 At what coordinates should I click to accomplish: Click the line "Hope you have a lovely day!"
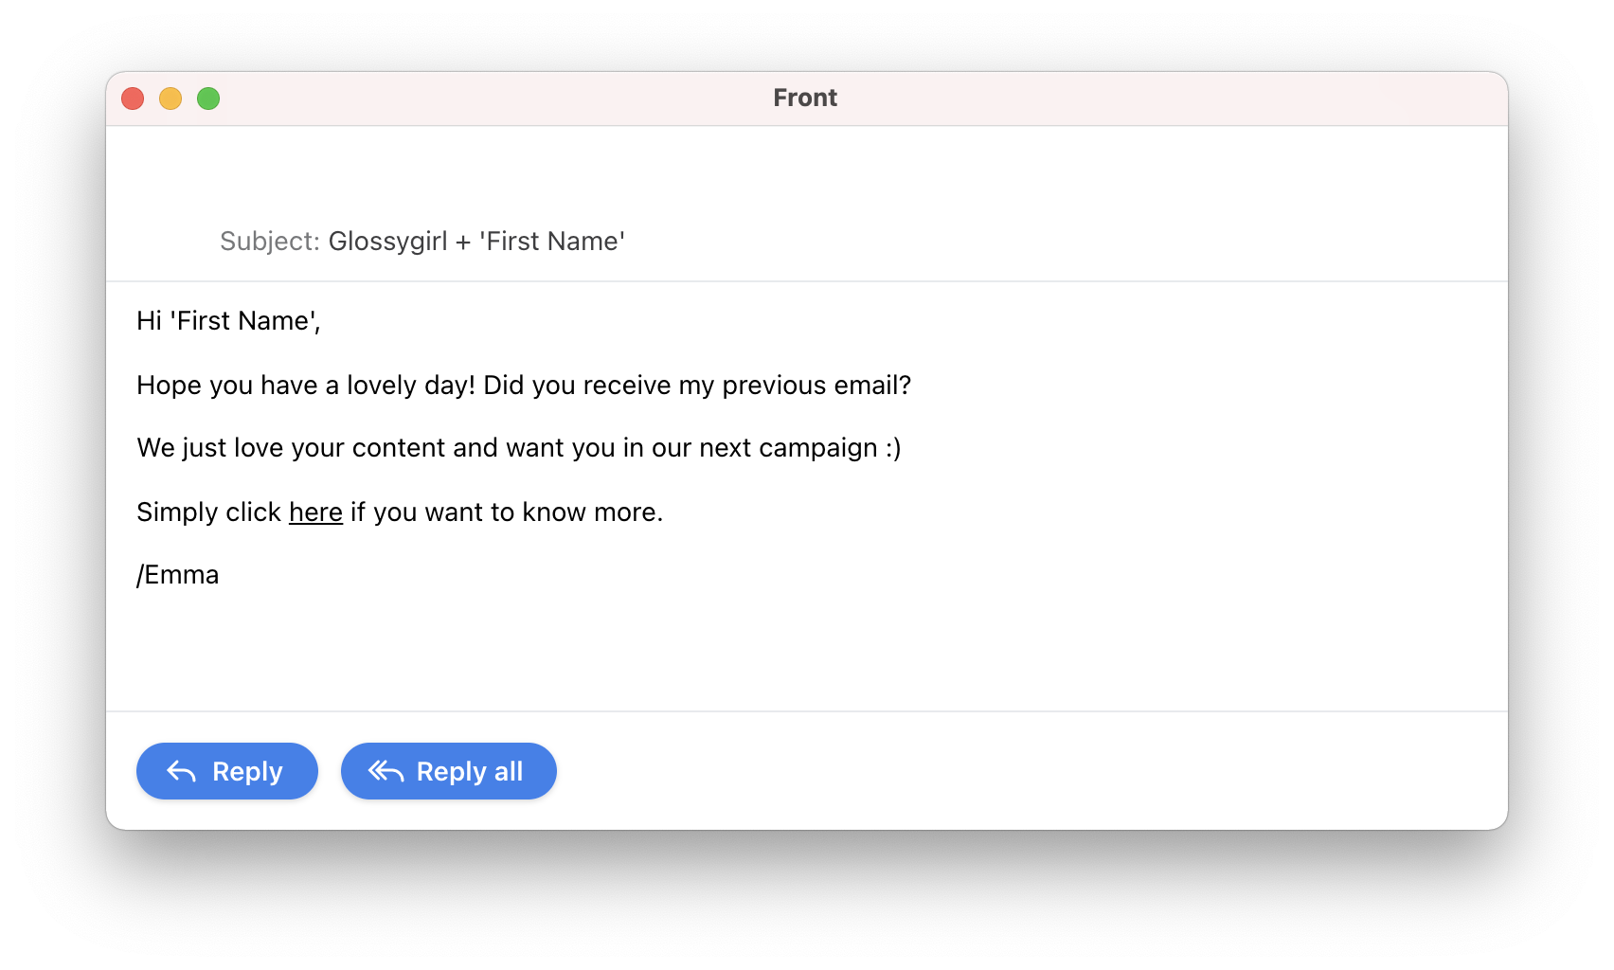pos(306,386)
